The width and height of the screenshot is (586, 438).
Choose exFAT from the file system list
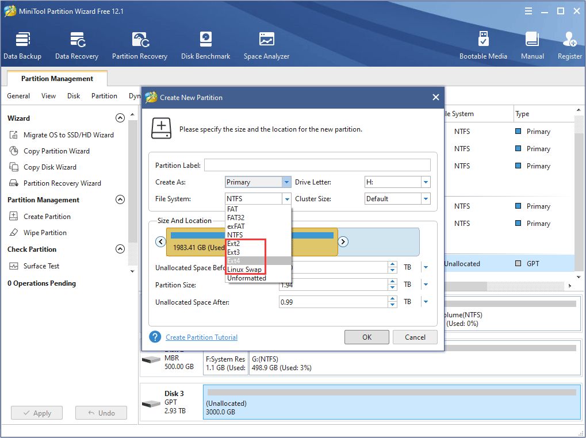click(258, 226)
